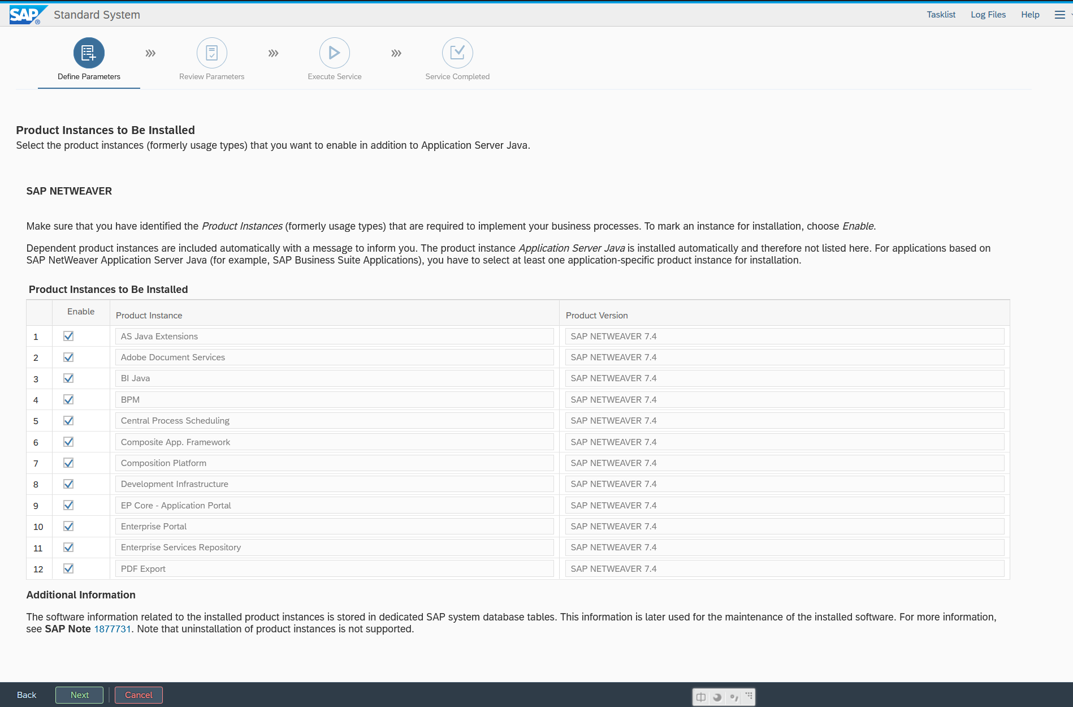Toggle Chinese input mode icon in IME bar
Image resolution: width=1073 pixels, height=707 pixels.
(x=701, y=697)
